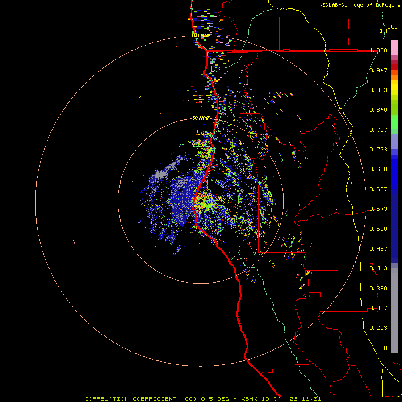Select the 0.787 legend value
The height and width of the screenshot is (402, 402).
[x=378, y=130]
